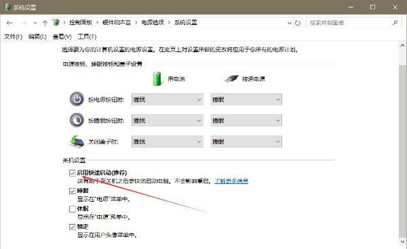Close the 系统设置 window

click(395, 7)
